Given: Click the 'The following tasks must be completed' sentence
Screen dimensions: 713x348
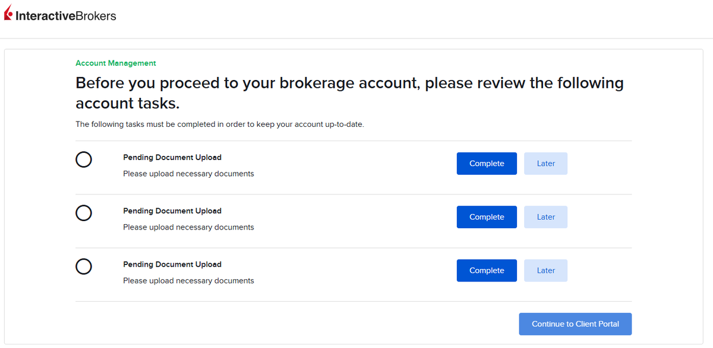Looking at the screenshot, I should (x=219, y=124).
